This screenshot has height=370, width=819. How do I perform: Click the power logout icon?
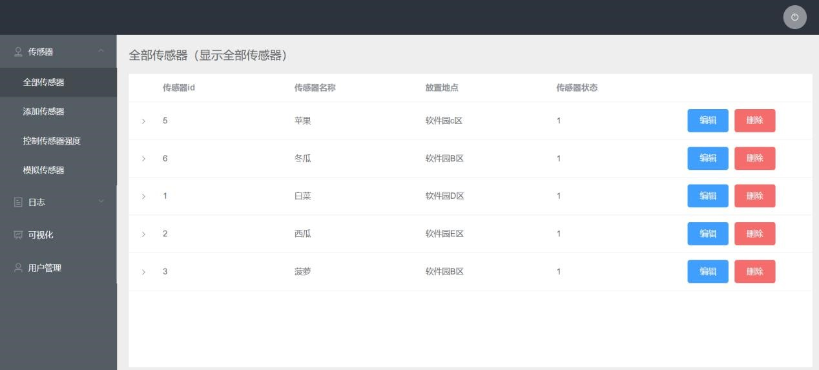[794, 17]
